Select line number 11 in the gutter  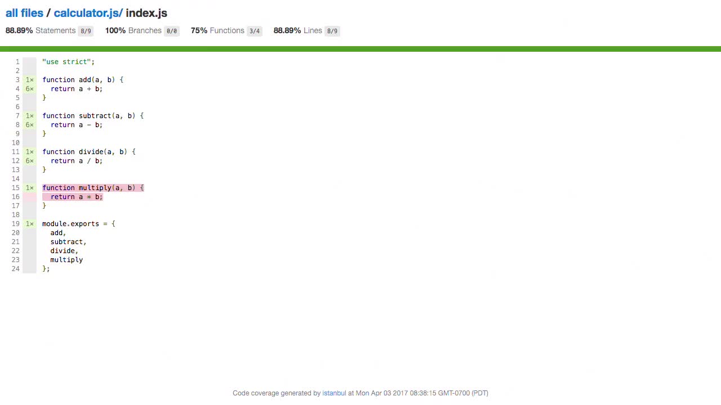click(15, 152)
